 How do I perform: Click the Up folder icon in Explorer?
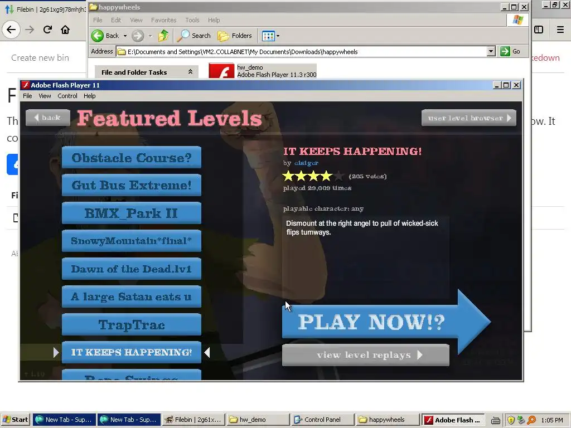point(163,36)
